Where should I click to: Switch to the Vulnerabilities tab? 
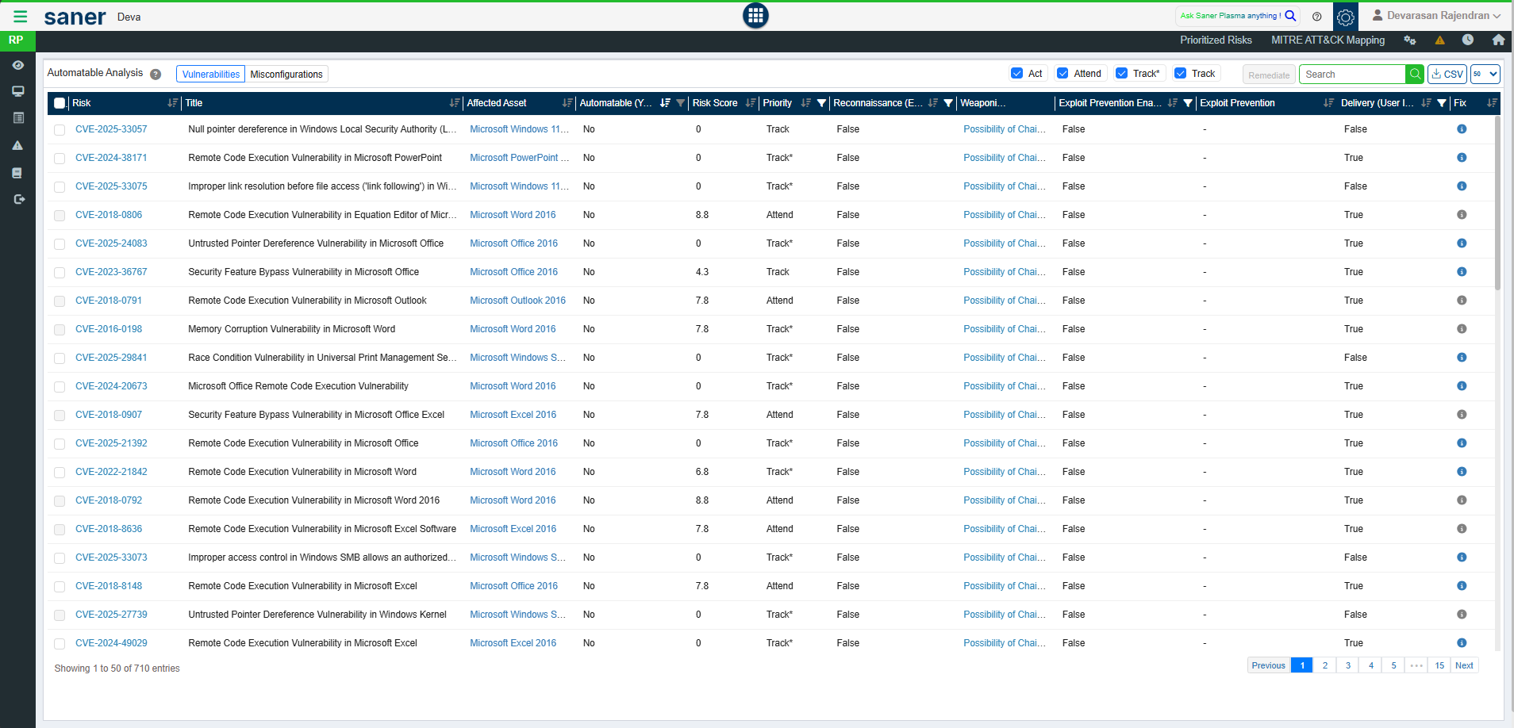[x=211, y=75]
